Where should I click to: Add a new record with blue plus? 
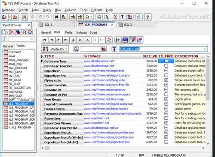tap(73, 40)
